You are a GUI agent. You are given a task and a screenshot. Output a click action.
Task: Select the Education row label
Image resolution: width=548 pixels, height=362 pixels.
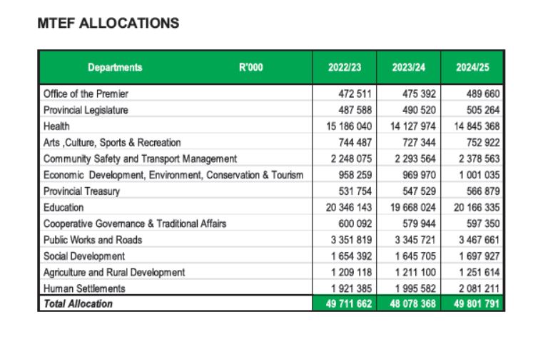pyautogui.click(x=64, y=207)
